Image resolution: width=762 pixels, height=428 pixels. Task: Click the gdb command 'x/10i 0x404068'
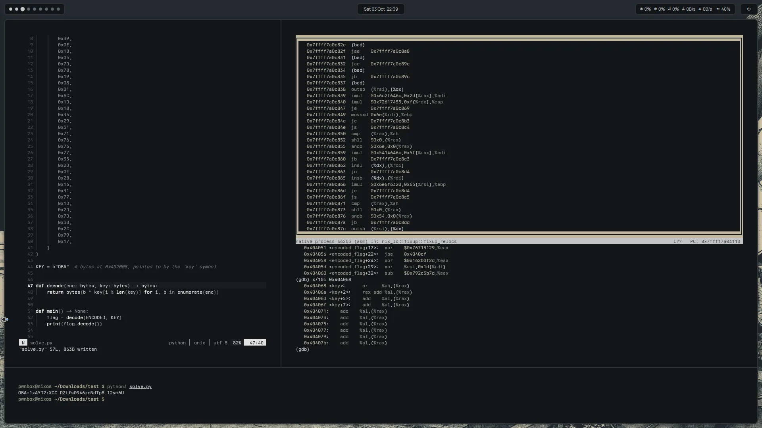(x=332, y=279)
